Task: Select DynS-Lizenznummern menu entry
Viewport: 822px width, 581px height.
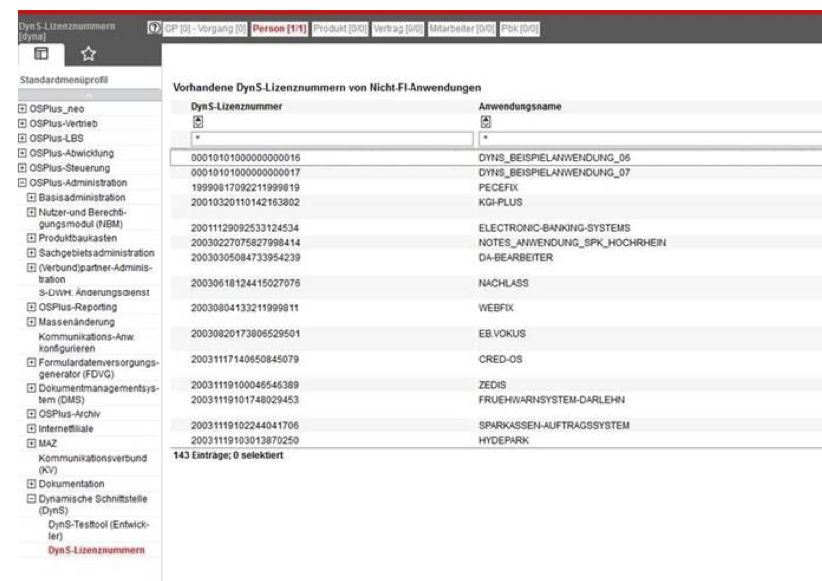Action: 96,550
